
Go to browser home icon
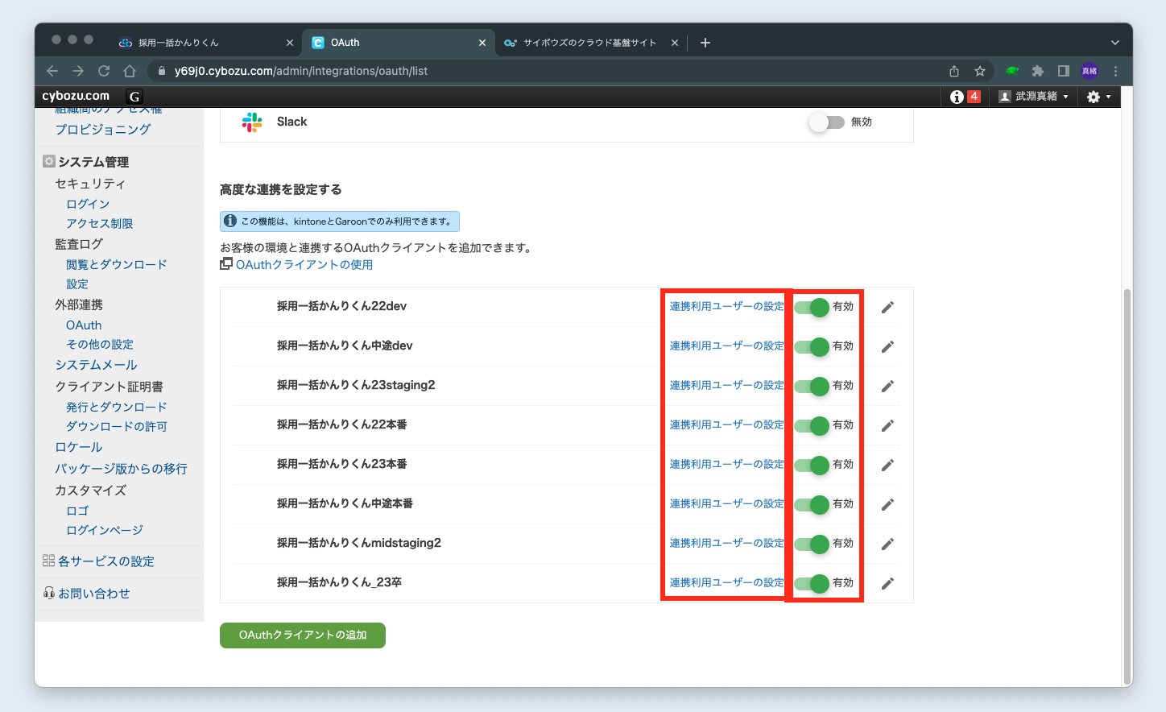coord(130,71)
